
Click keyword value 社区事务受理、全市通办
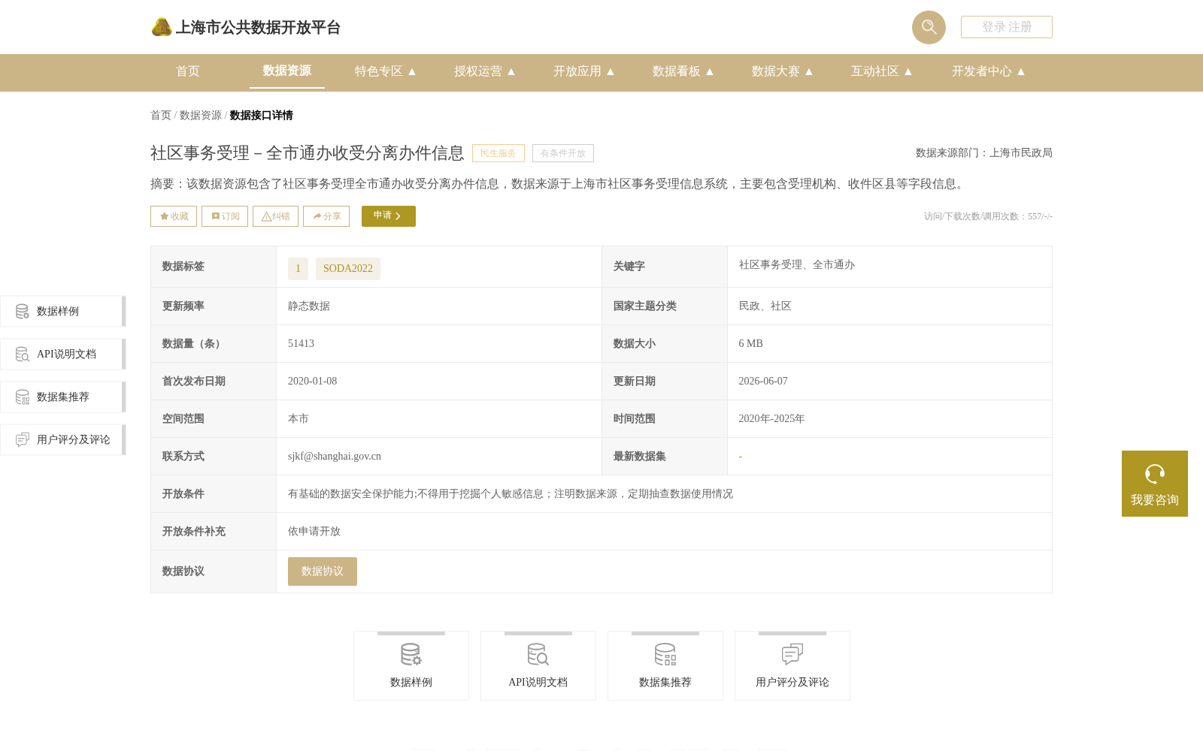click(797, 265)
